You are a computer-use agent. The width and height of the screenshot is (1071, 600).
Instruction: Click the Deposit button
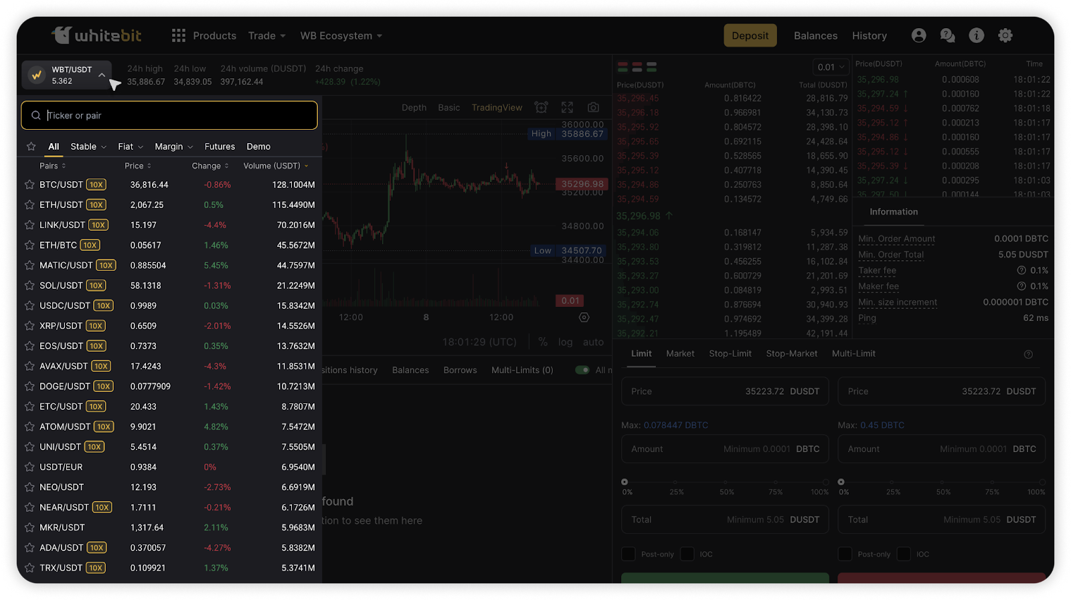750,35
